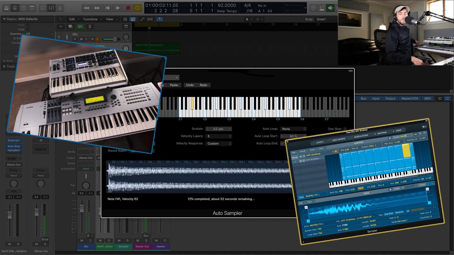The height and width of the screenshot is (255, 454).
Task: Open the Sustain 3.0 sec dropdown
Action: [x=218, y=129]
